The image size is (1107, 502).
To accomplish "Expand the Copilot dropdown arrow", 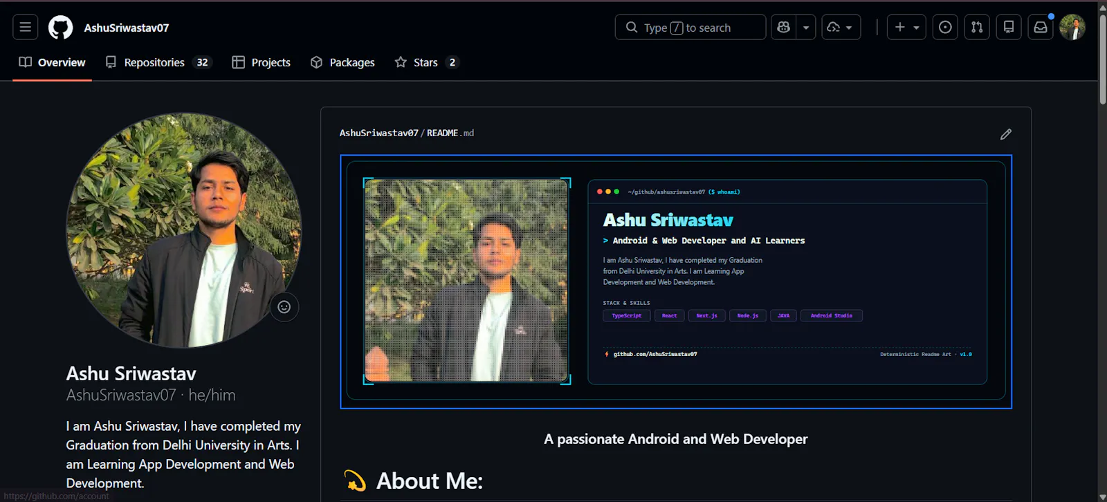I will [806, 28].
